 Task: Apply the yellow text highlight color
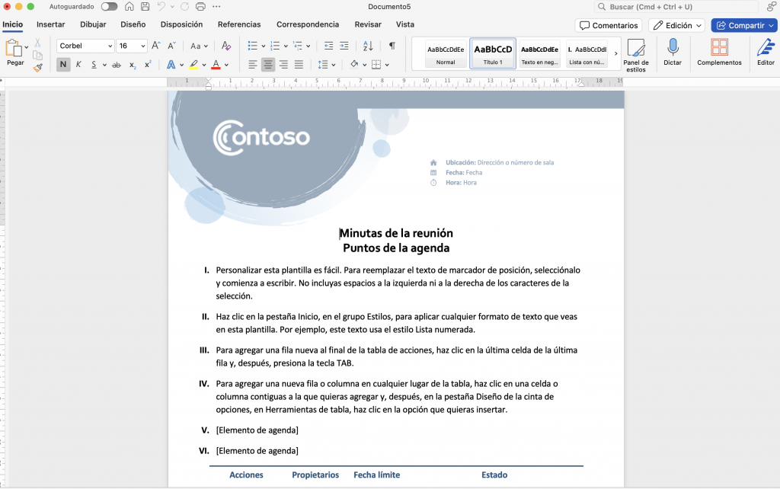(194, 65)
